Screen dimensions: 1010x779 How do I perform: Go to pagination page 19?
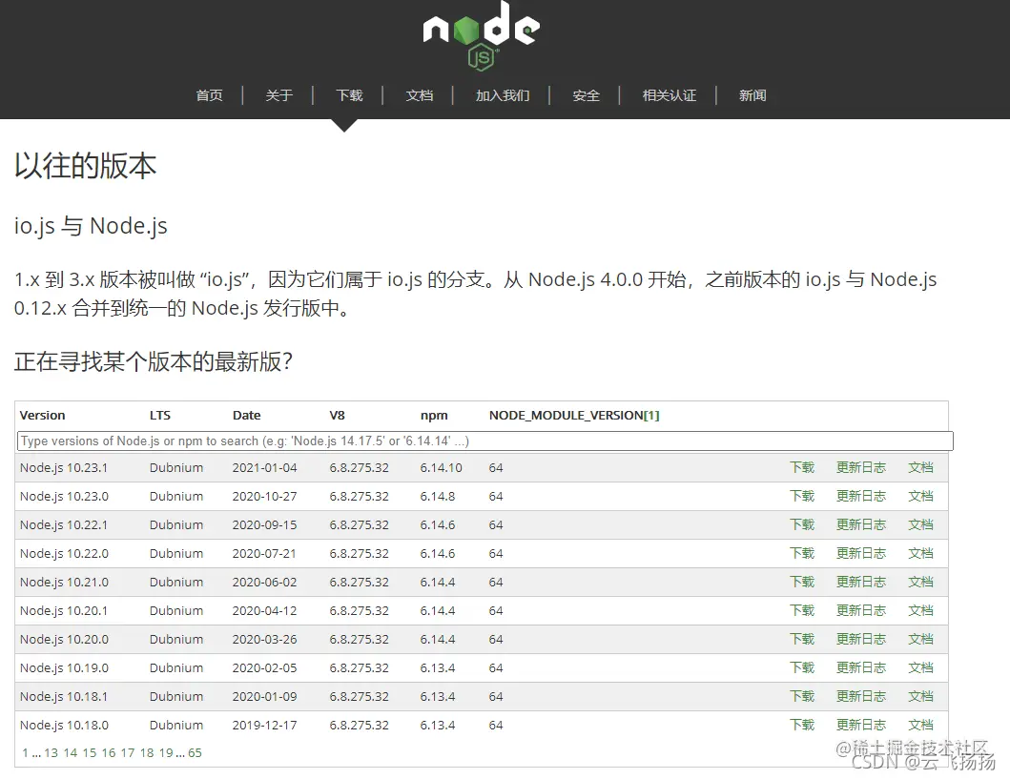(x=166, y=752)
